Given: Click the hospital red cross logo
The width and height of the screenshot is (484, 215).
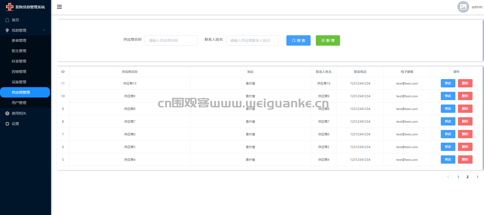Looking at the screenshot, I should 10,7.
